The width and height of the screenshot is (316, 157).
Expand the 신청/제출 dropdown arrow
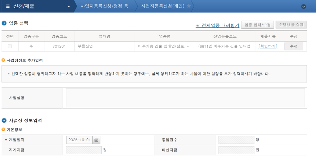click(x=69, y=7)
